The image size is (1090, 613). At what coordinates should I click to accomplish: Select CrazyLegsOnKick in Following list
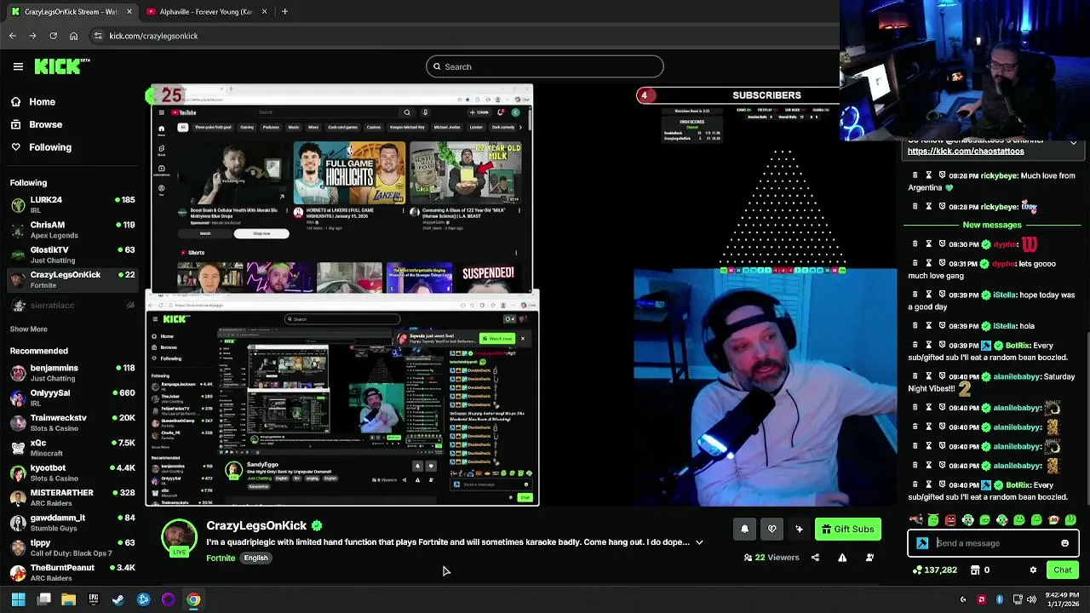click(72, 279)
